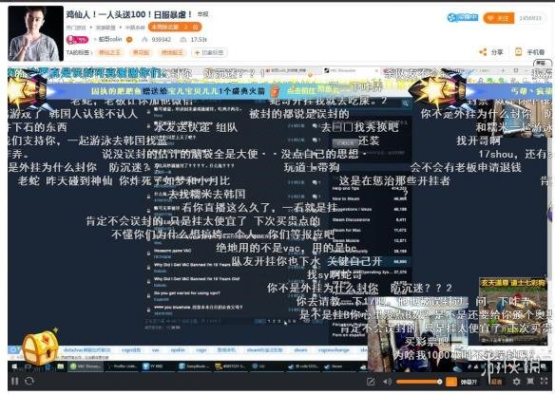This screenshot has width=555, height=394.
Task: Click the danmaku edit pencil icon
Action: click(x=371, y=382)
